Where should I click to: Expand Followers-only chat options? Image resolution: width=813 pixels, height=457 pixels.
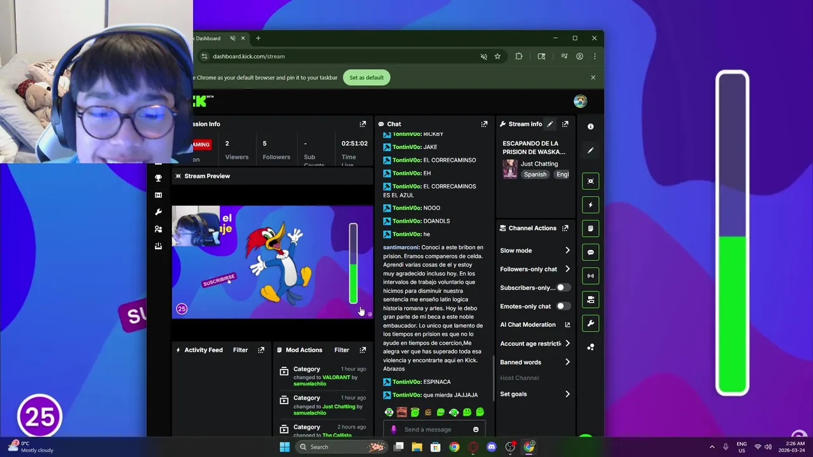pos(535,269)
